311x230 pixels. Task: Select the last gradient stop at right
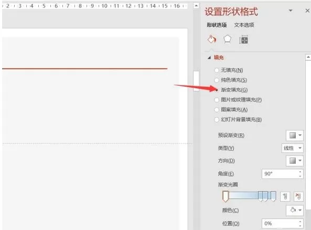273,196
